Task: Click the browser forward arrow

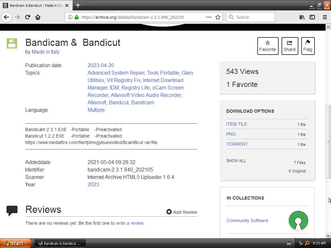Action: [17, 17]
